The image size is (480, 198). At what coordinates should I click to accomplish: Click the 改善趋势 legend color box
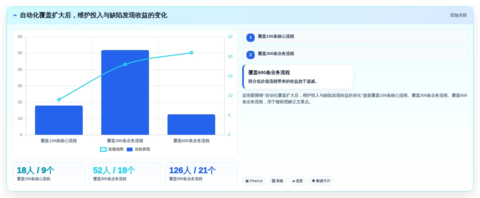click(103, 149)
